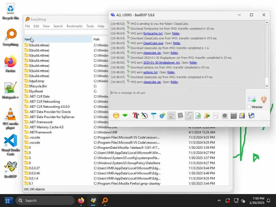
Task: Click the message input box in BeeBEEP
Action: 177,99
